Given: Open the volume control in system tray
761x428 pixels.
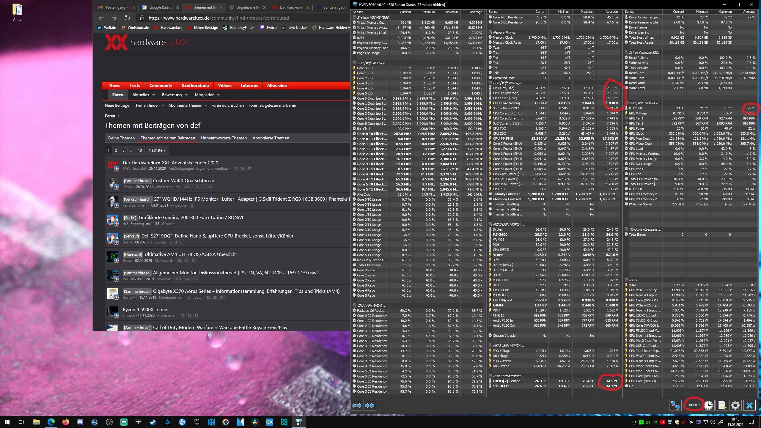Looking at the screenshot, I should coord(712,422).
